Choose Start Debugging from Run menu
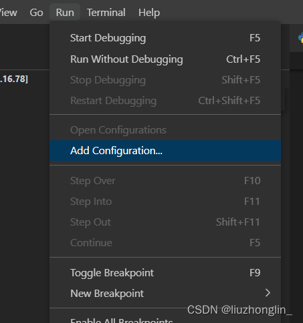The width and height of the screenshot is (303, 323). pos(165,38)
